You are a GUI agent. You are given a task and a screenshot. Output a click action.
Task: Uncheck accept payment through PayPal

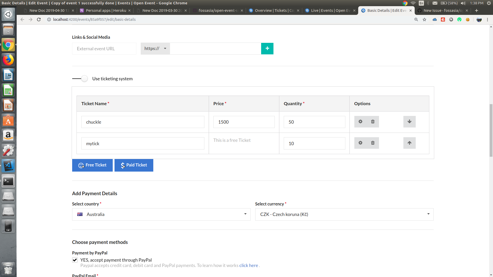tap(75, 260)
